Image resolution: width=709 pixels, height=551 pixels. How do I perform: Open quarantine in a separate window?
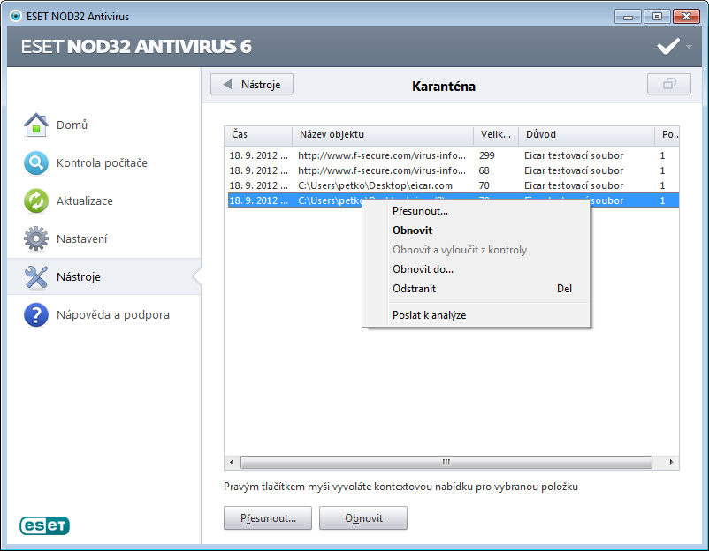tap(669, 84)
